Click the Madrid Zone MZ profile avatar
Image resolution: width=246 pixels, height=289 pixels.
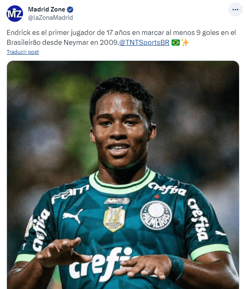[15, 14]
